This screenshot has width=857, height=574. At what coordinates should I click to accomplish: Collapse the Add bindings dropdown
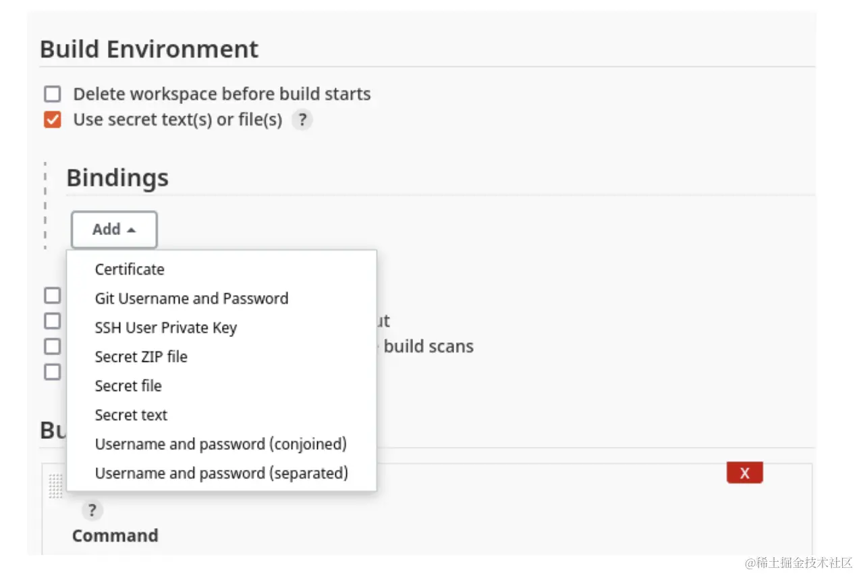coord(114,230)
